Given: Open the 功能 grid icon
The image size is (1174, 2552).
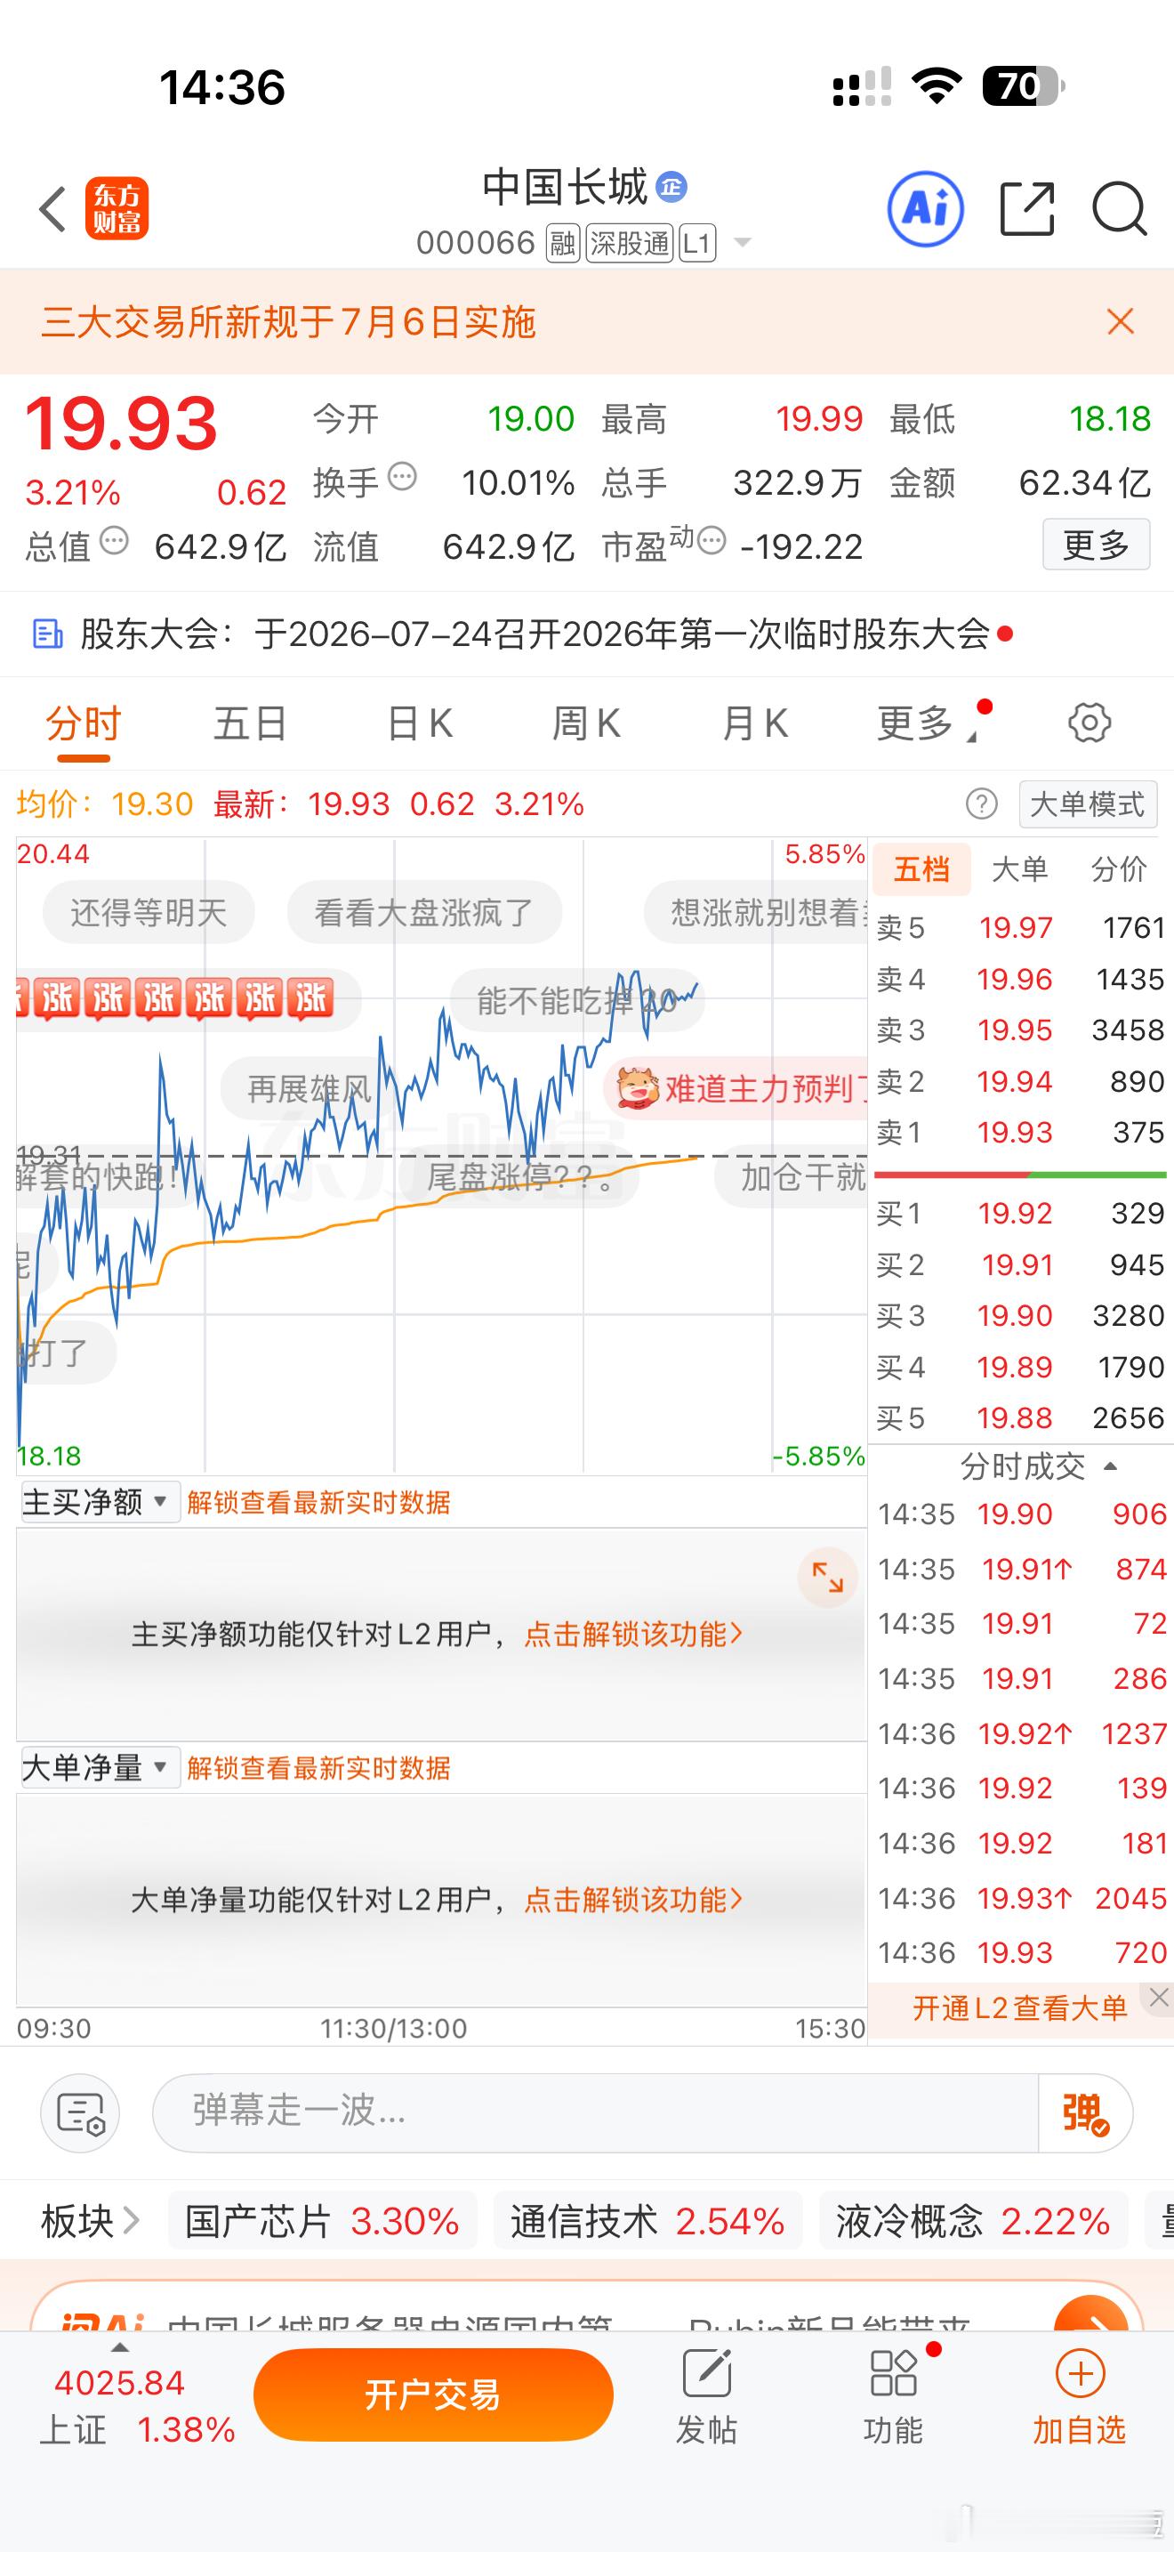Looking at the screenshot, I should point(893,2374).
